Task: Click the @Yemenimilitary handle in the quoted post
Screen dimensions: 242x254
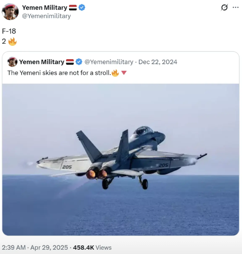Action: click(x=109, y=62)
